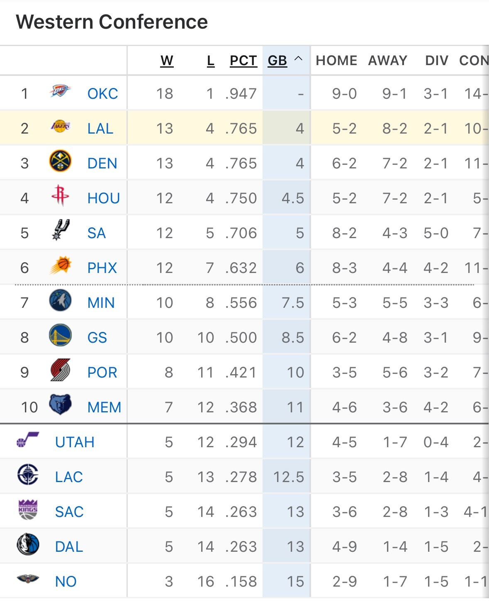Select the San Antonio Spurs logo
Image resolution: width=489 pixels, height=614 pixels.
pos(60,231)
